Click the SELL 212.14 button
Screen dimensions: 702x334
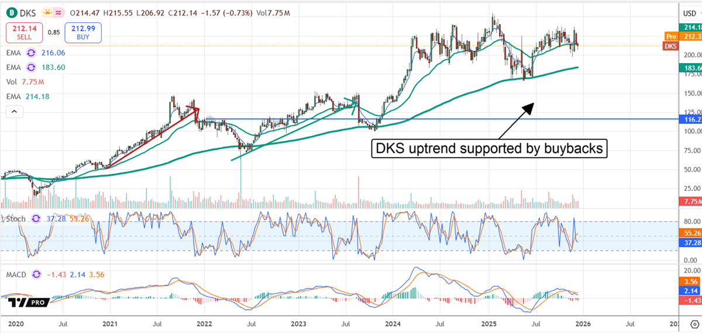[24, 32]
